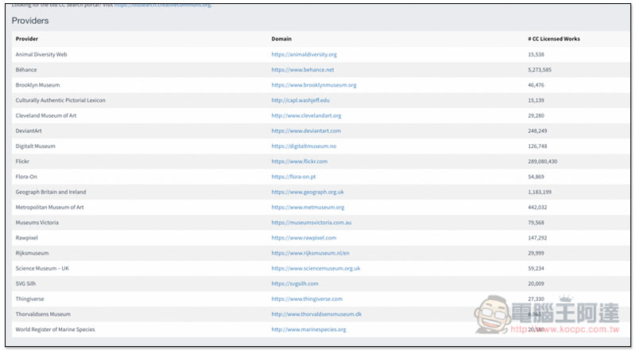
Task: Select the Rawpixel provider name
Action: [x=27, y=238]
